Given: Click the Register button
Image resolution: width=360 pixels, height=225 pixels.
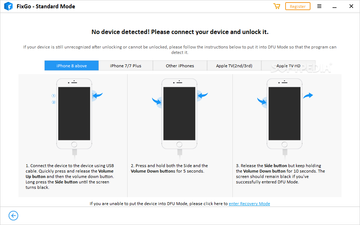Looking at the screenshot, I should tap(297, 6).
